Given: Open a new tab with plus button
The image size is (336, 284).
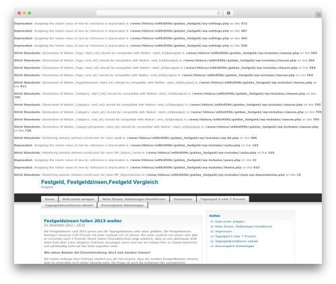Looking at the screenshot, I should point(319,15).
